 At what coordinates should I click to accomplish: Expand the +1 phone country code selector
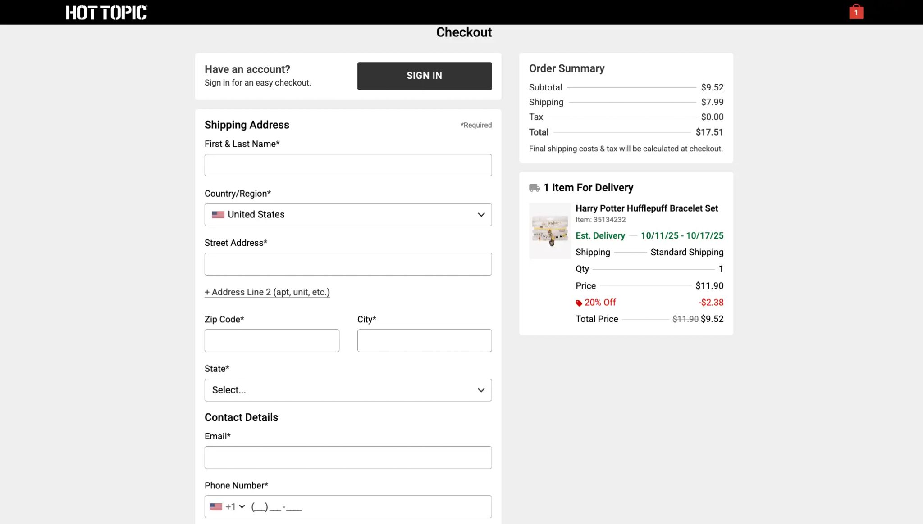click(x=235, y=507)
